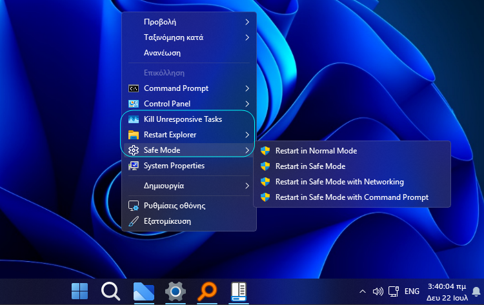Click shield icon beside Restart in Safe Mode
The image size is (484, 305).
tap(265, 166)
